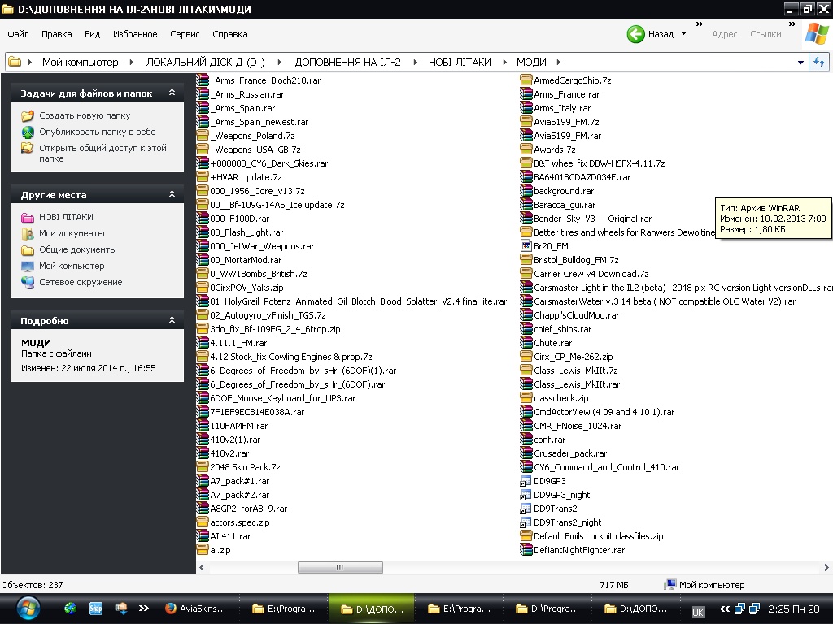Click the left scroll arrow of file list
The height and width of the screenshot is (624, 833).
point(202,567)
